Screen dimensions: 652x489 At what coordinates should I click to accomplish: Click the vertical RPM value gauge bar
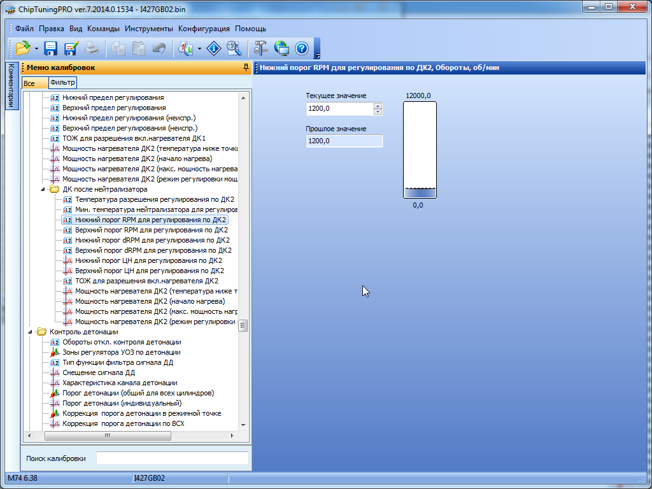[420, 150]
